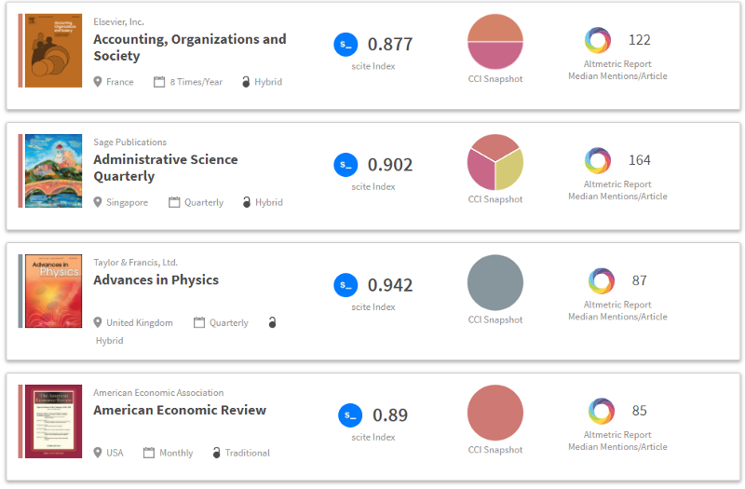Click scite index icon for American Economic Review
The width and height of the screenshot is (745, 489).
point(350,415)
